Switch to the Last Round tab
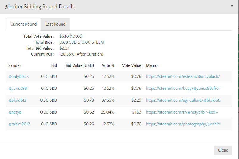The width and height of the screenshot is (239, 159). 55,24
